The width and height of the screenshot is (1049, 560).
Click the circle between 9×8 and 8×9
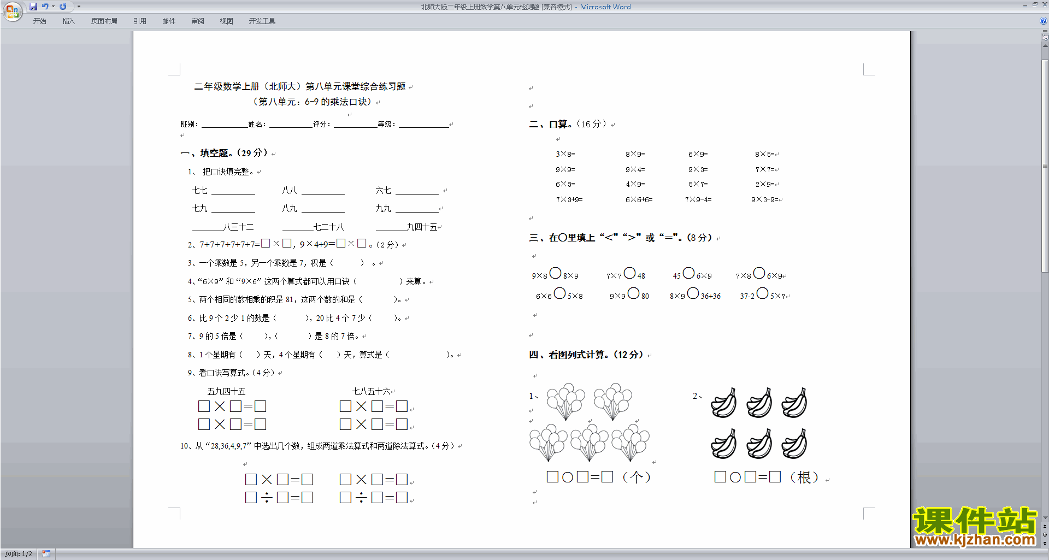click(555, 273)
